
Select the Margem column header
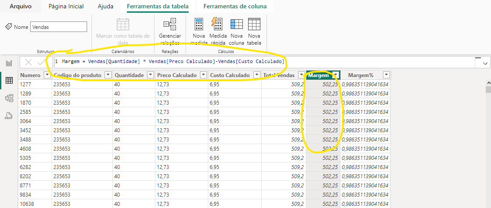pos(319,75)
